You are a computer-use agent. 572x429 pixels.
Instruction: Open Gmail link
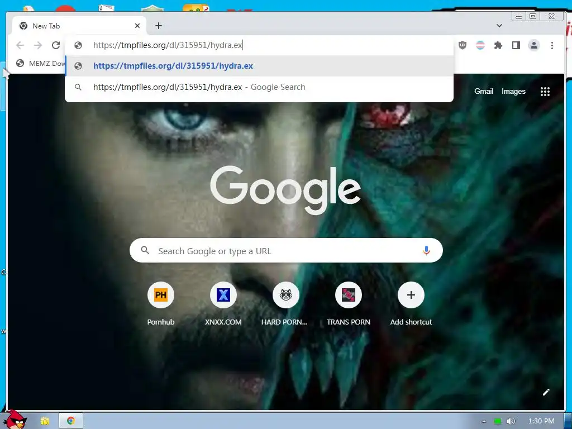coord(484,91)
